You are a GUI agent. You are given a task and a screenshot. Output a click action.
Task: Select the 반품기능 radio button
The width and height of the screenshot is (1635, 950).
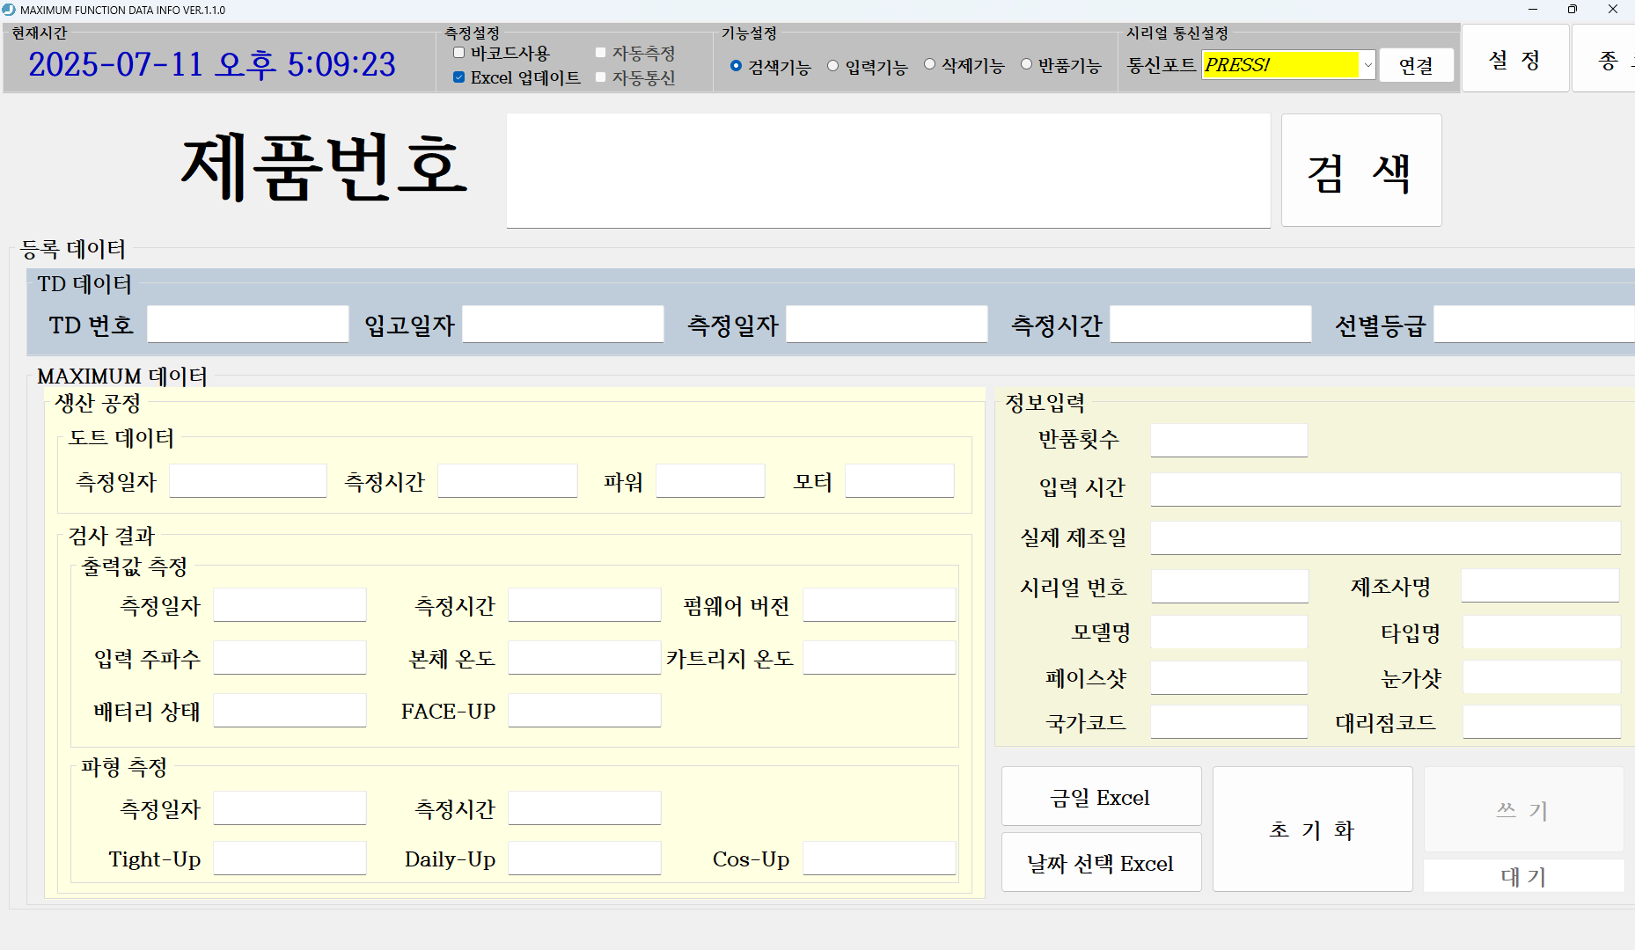coord(1026,63)
